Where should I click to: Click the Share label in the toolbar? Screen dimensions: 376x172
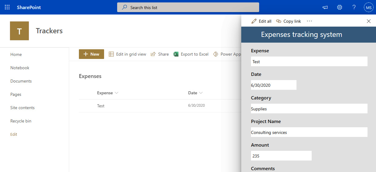pos(163,54)
